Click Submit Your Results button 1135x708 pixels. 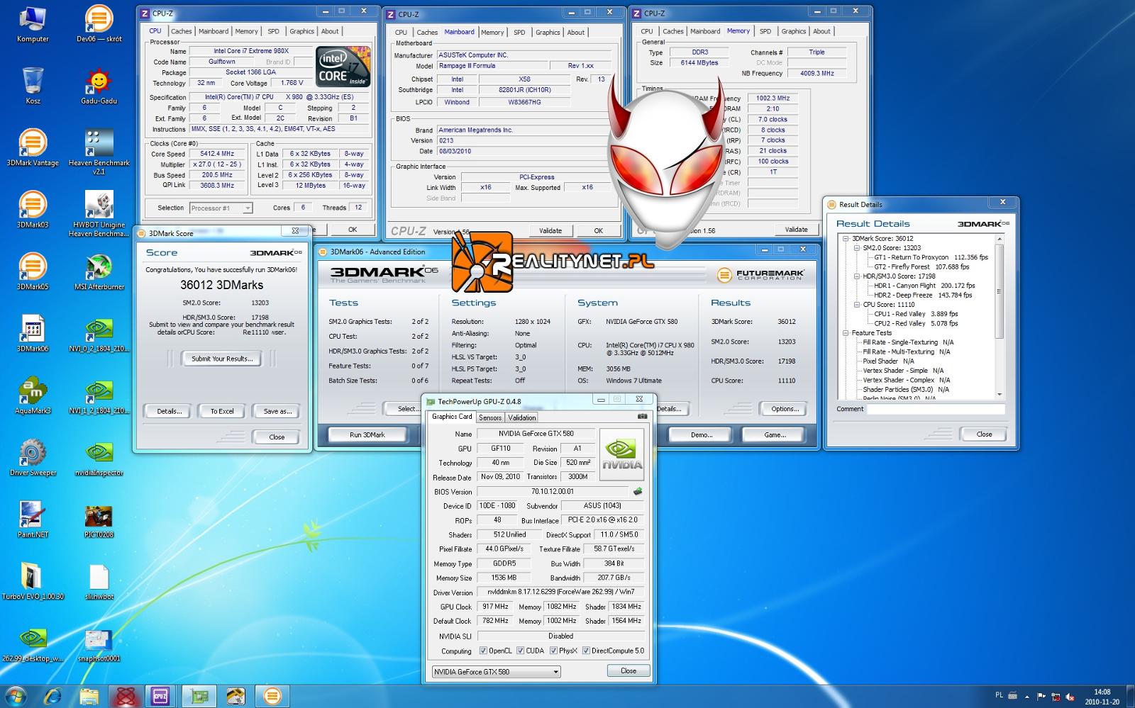(x=222, y=359)
